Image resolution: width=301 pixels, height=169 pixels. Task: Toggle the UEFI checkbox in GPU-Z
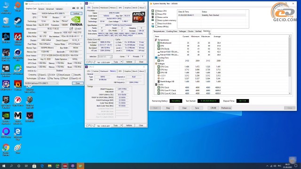click(76, 29)
